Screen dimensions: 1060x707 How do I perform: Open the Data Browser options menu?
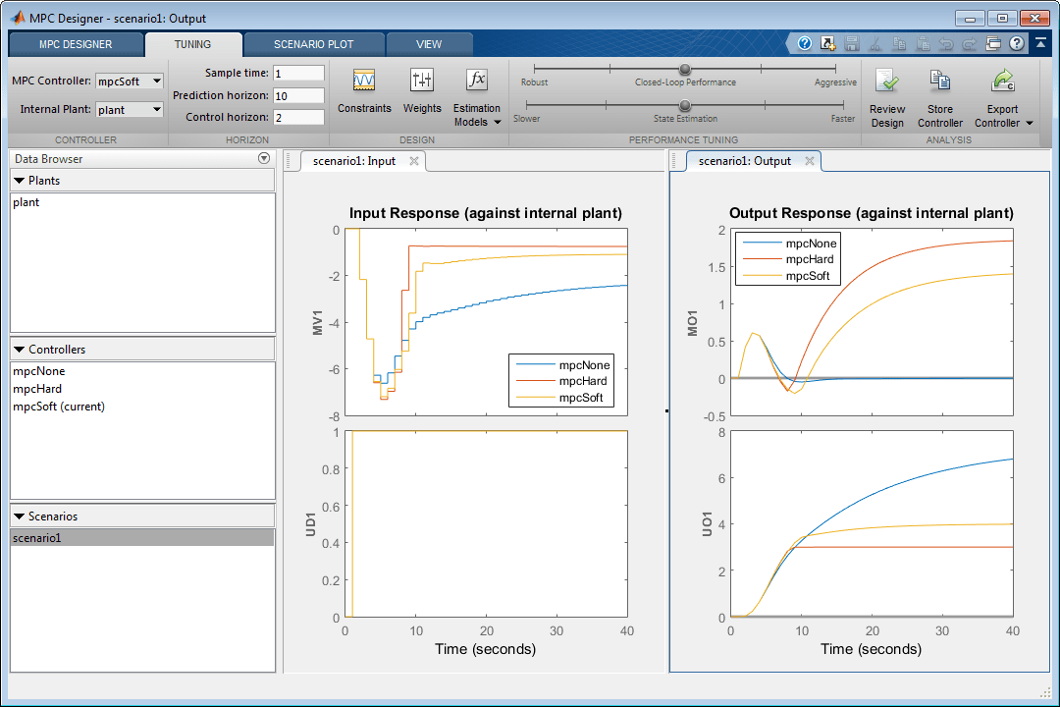[x=263, y=159]
